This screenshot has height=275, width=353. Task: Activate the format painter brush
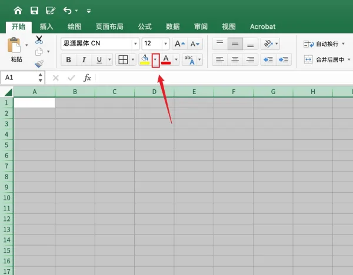pos(39,64)
